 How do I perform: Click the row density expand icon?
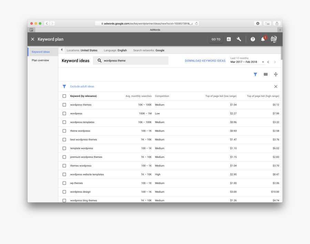click(276, 74)
